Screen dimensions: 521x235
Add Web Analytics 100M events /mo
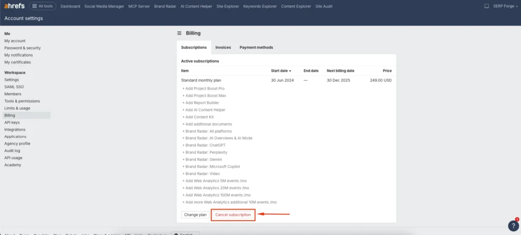coord(216,195)
